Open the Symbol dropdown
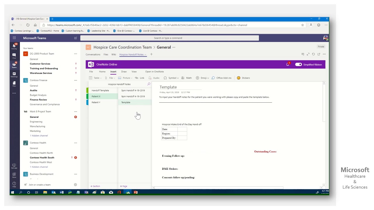 171,78
